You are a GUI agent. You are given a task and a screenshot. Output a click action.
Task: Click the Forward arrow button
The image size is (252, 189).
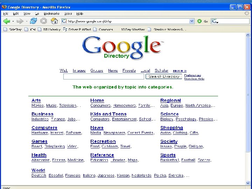click(x=20, y=21)
